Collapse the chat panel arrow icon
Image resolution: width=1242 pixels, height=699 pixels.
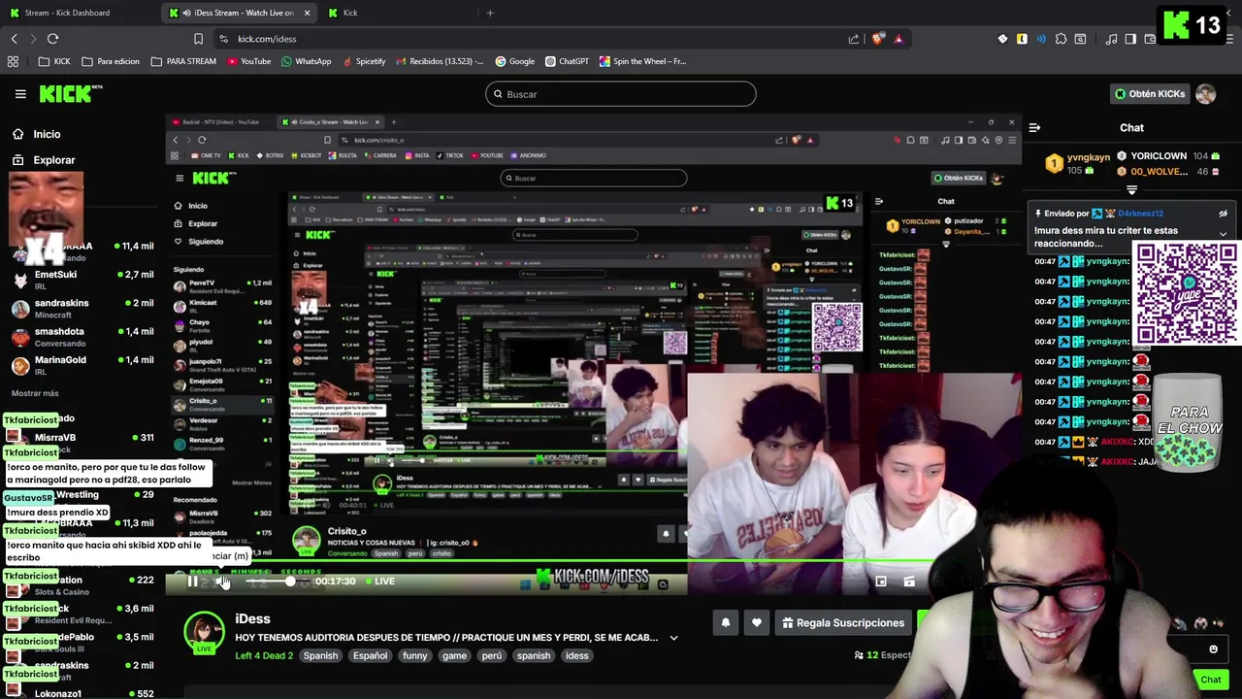click(1034, 127)
